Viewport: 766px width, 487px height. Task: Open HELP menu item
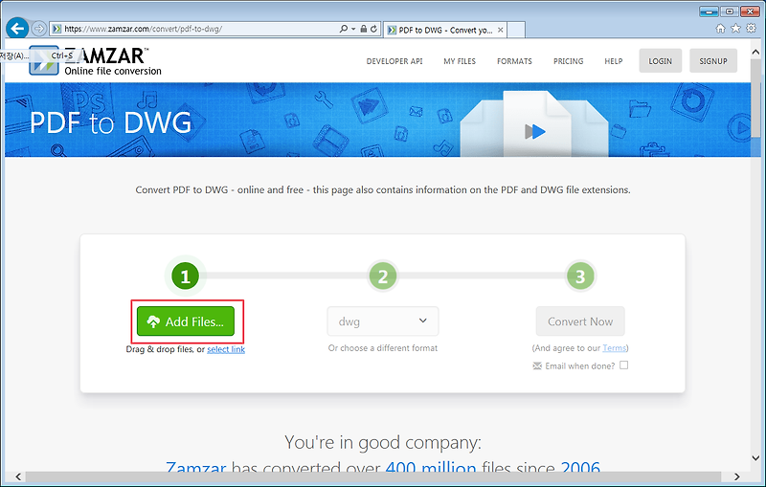614,61
